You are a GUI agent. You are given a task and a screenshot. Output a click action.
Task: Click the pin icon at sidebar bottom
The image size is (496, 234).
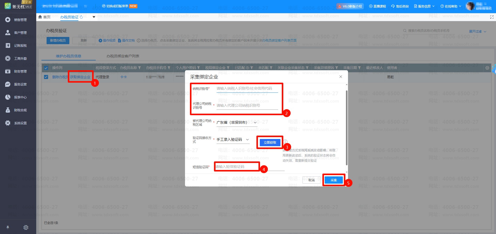pos(8,227)
